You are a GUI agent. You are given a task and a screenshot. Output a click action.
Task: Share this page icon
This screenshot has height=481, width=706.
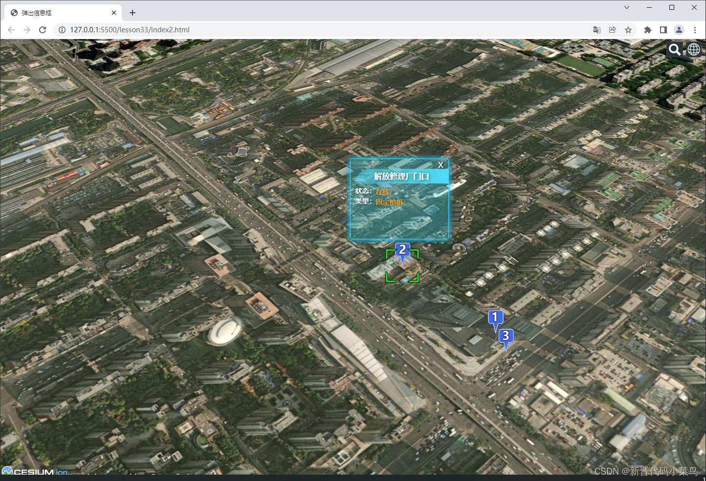pyautogui.click(x=613, y=30)
